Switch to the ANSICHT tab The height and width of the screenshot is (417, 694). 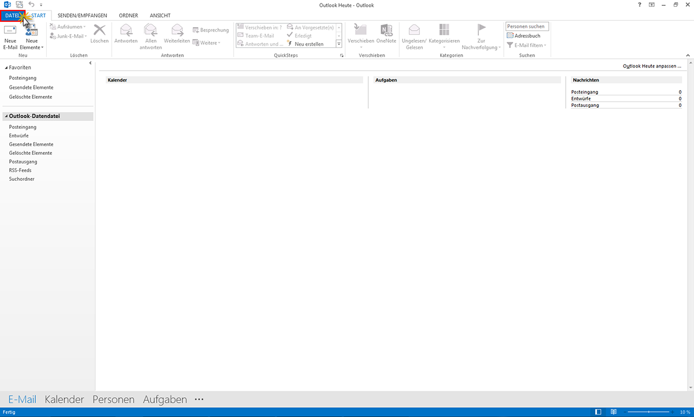pos(160,16)
